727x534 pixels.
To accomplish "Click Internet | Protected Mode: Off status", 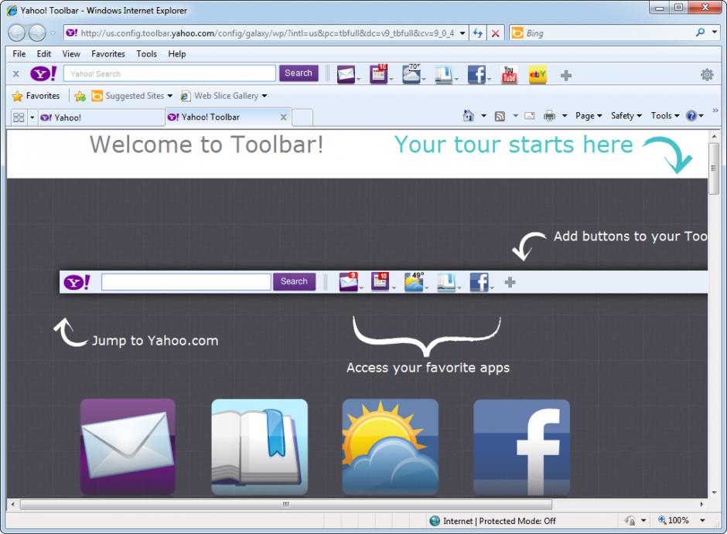I will tap(493, 521).
